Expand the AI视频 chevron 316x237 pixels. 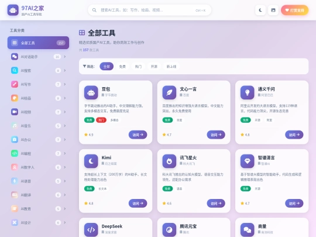tap(65, 112)
